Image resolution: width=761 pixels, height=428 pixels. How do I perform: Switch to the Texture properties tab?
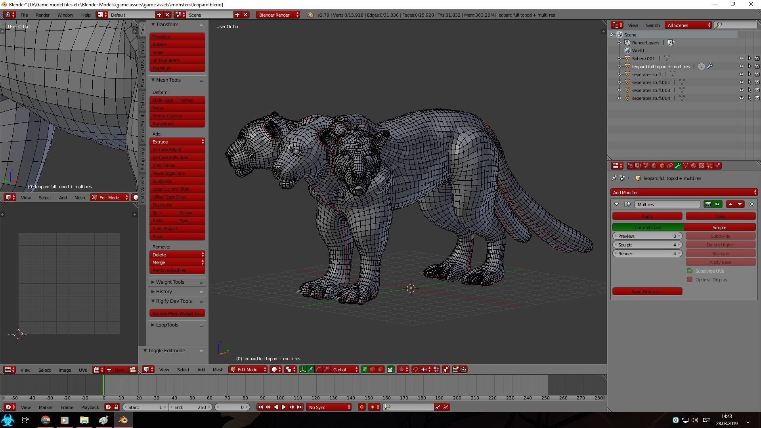[x=702, y=166]
